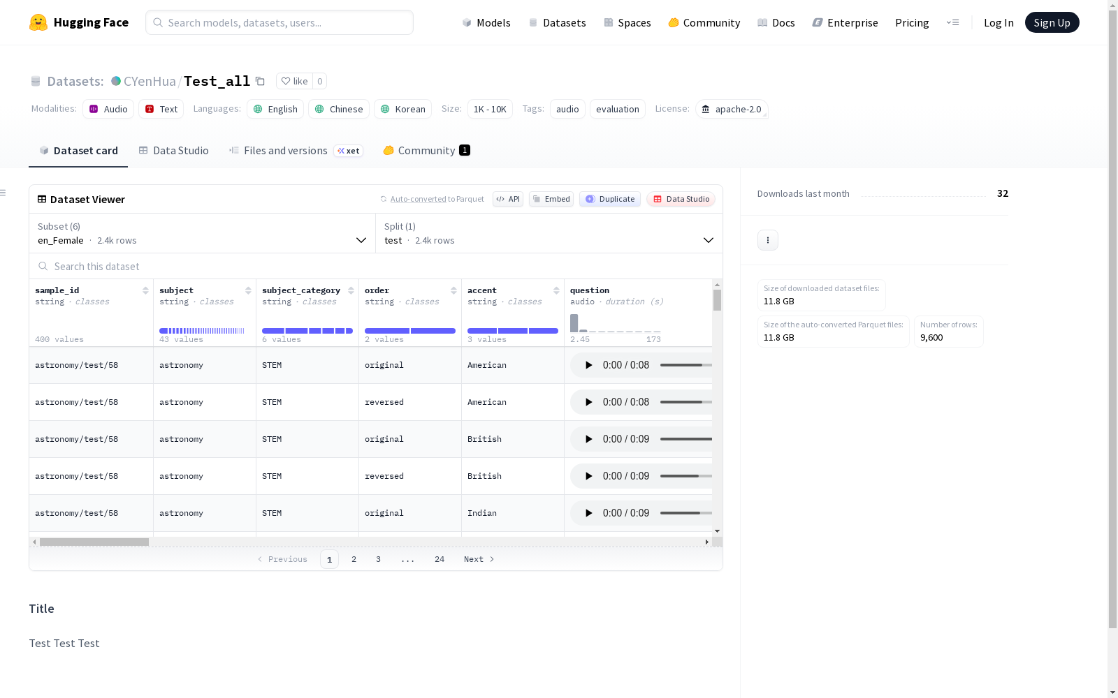Go to Datasets in top navigation
Screen dimensions: 1118x698
pos(557,22)
